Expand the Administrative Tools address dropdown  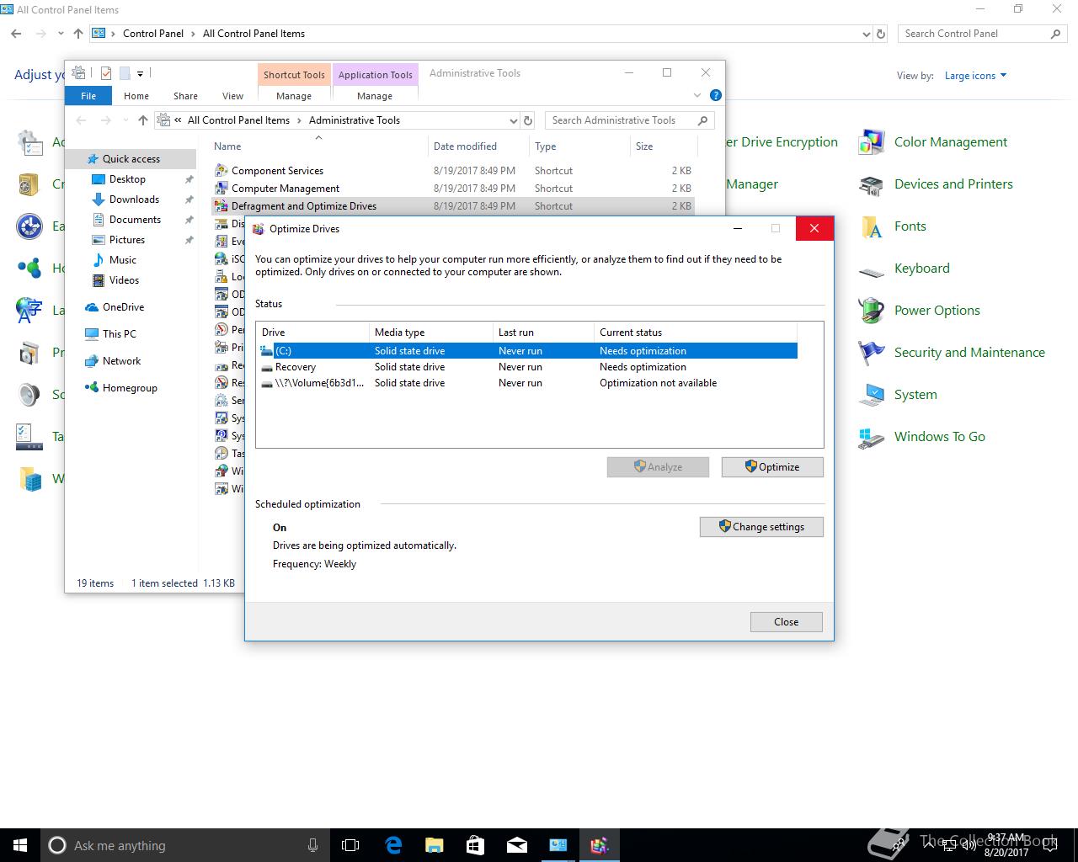pyautogui.click(x=514, y=120)
